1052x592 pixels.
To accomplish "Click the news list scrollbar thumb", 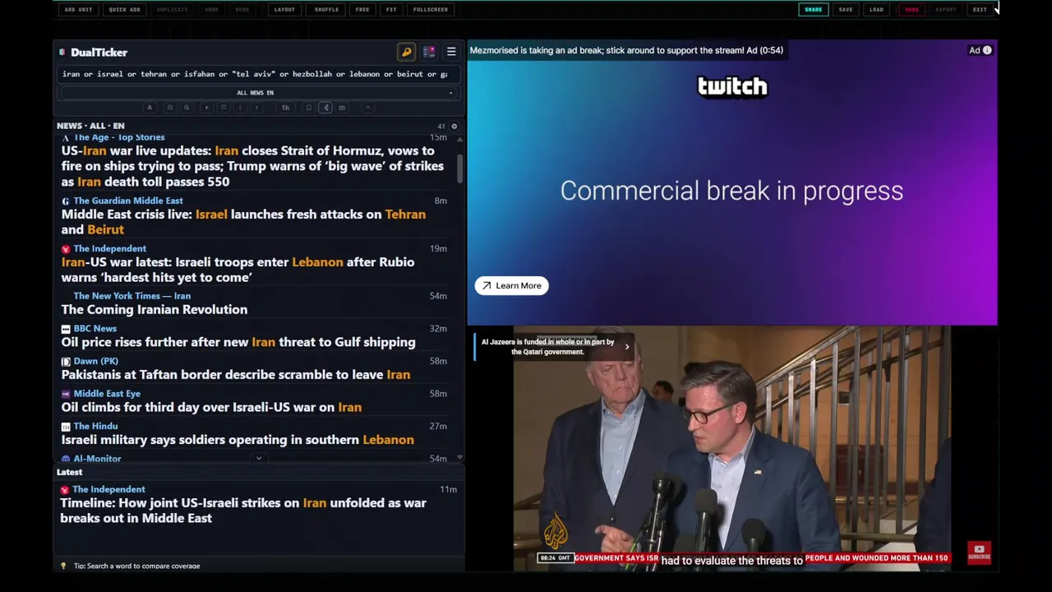I will tap(459, 168).
